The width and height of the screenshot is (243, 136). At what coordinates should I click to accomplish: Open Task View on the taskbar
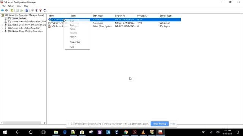43,132
